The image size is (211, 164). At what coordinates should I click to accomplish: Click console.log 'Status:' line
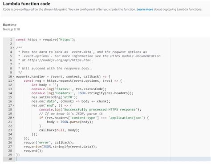[x=69, y=89]
